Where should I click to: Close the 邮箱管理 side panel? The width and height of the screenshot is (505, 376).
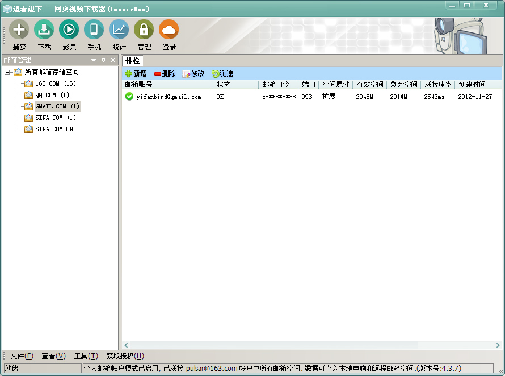tap(113, 60)
